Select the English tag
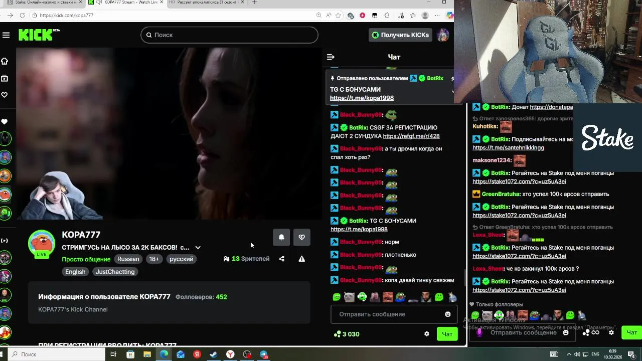Screen dimensions: 642x361 [75, 272]
